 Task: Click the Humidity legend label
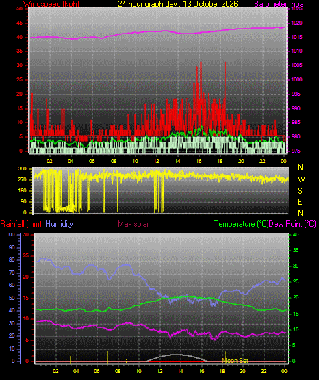(x=59, y=224)
